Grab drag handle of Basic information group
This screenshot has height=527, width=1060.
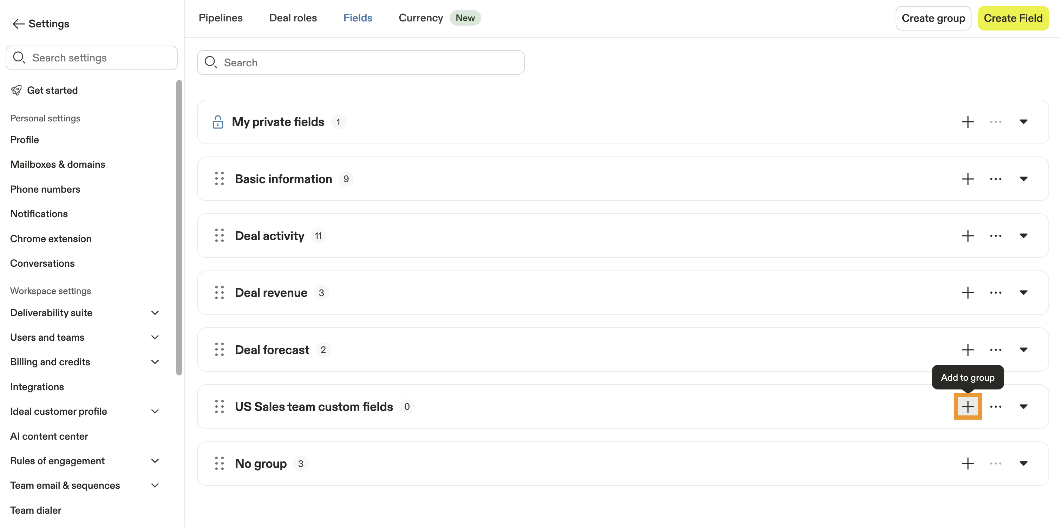coord(219,179)
